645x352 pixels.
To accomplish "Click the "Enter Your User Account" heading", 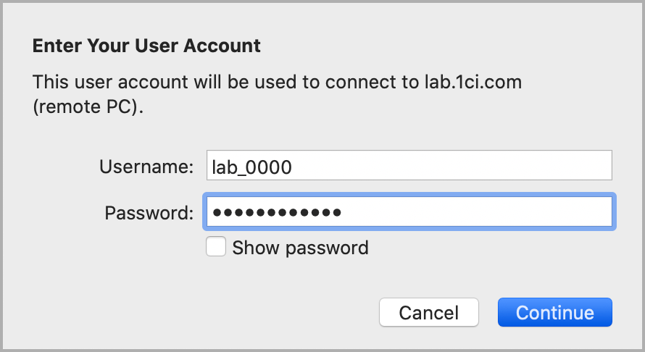I will tap(146, 46).
